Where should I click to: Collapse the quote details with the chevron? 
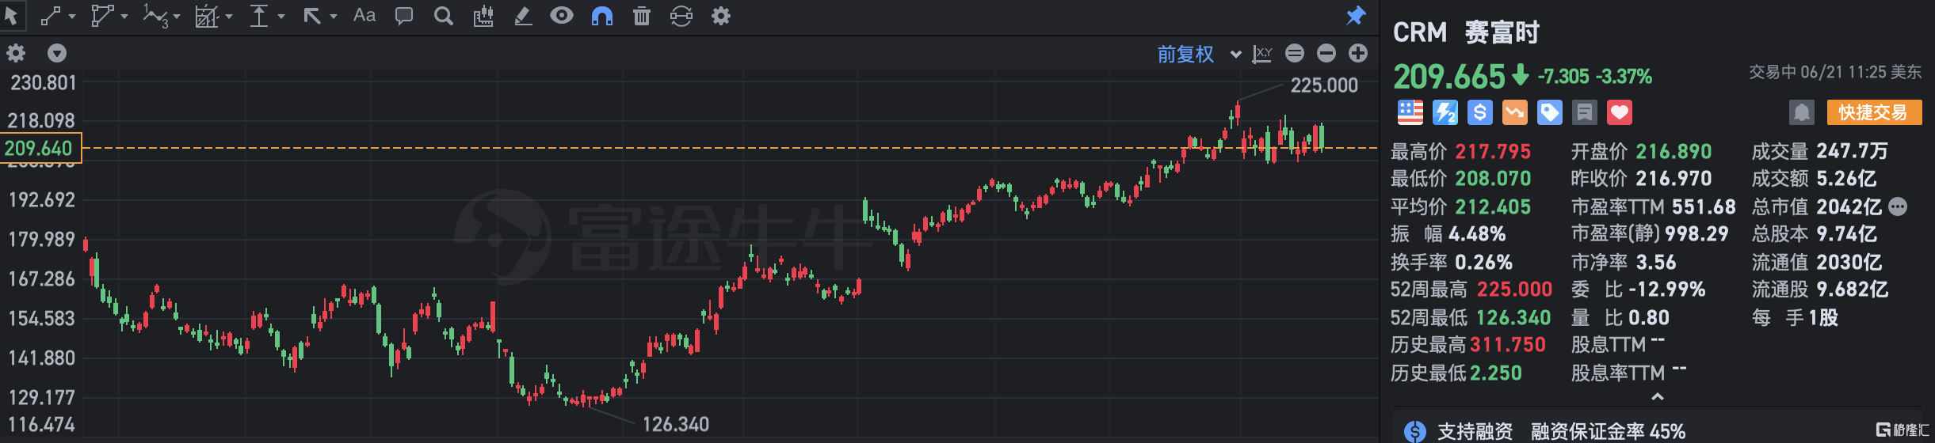click(1657, 396)
